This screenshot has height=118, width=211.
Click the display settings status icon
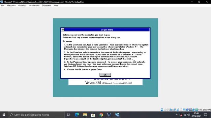(x=184, y=110)
